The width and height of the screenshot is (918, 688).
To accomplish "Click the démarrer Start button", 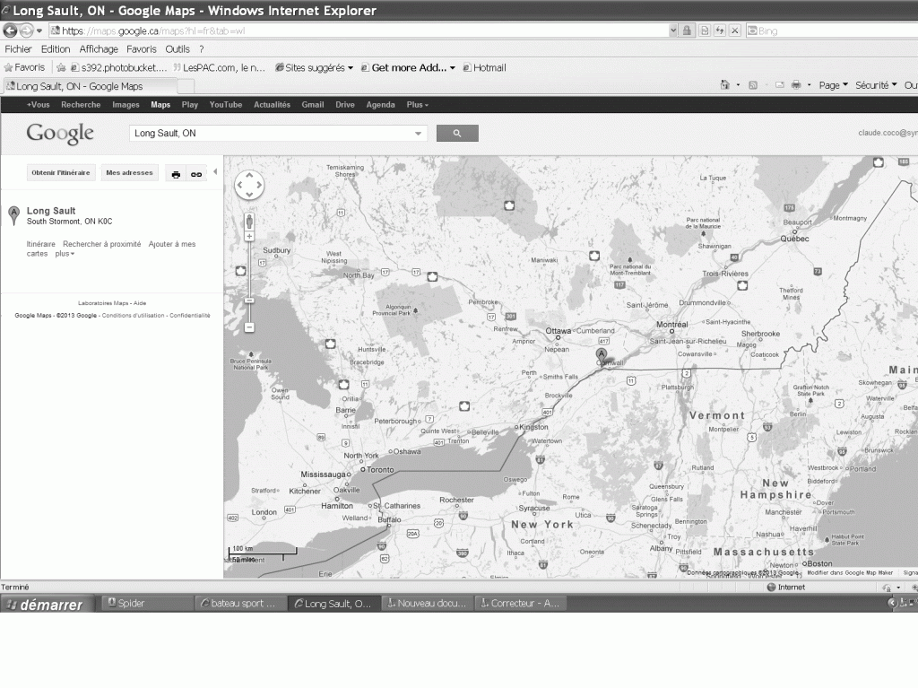I will tap(47, 605).
